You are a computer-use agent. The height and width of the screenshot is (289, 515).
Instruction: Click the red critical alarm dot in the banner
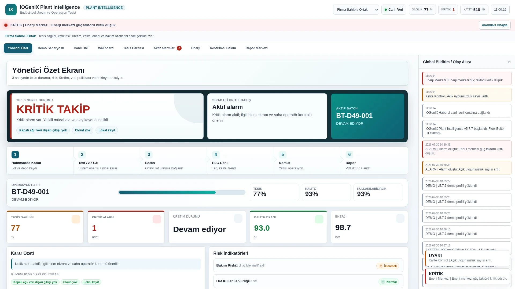coord(6,25)
